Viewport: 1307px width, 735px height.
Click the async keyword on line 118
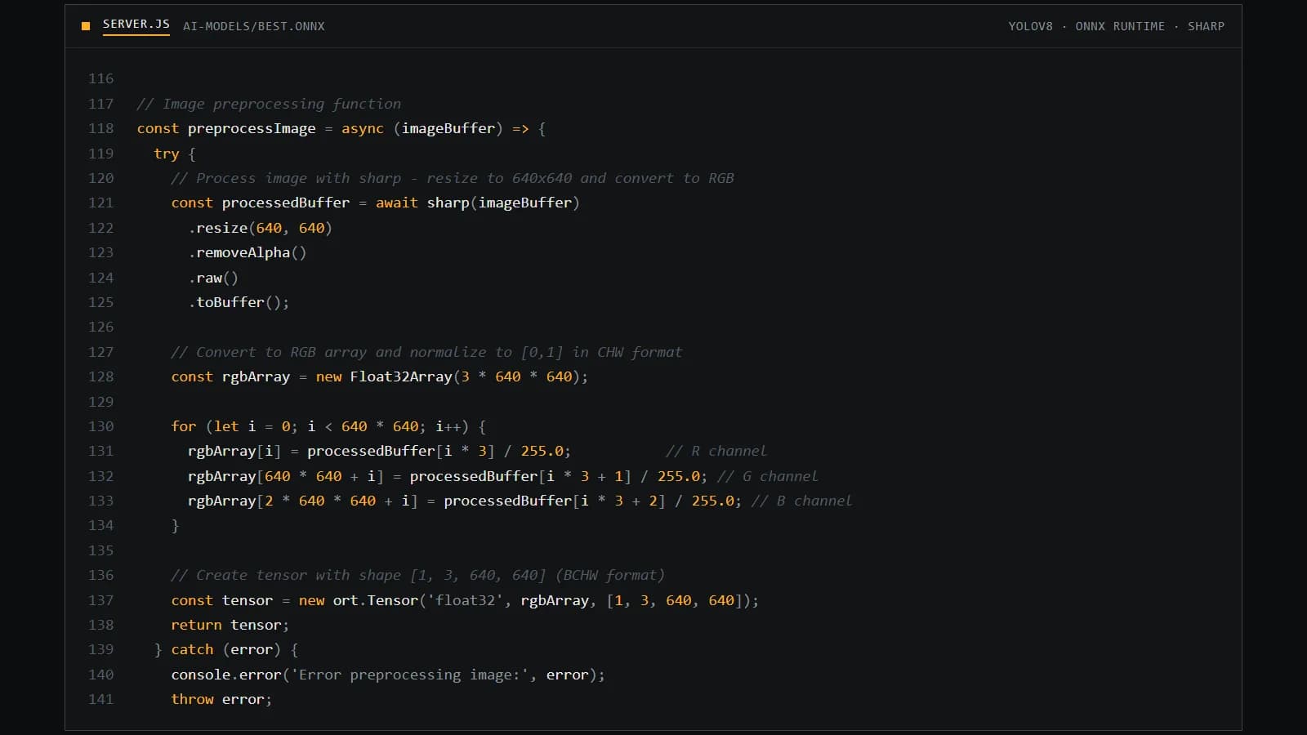pyautogui.click(x=363, y=128)
